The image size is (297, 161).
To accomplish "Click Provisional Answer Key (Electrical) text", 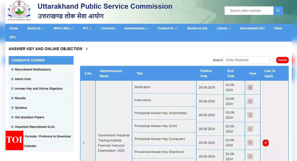I will 159,152.
